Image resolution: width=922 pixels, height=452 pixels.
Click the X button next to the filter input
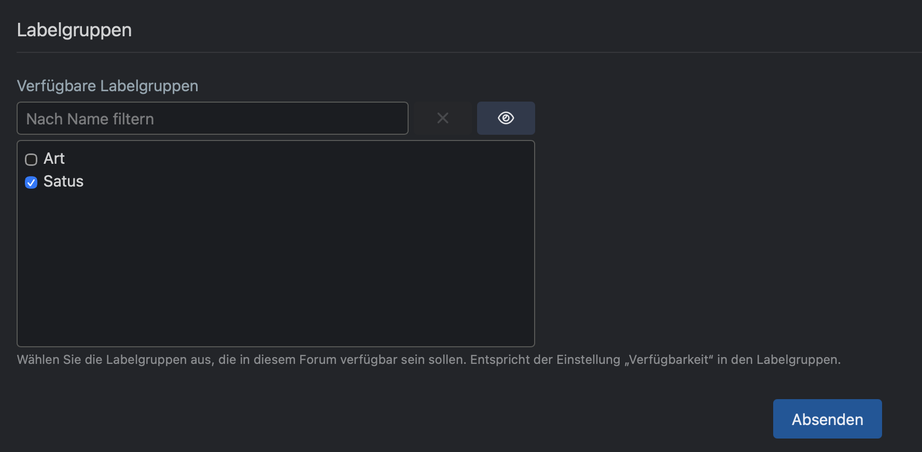coord(443,118)
